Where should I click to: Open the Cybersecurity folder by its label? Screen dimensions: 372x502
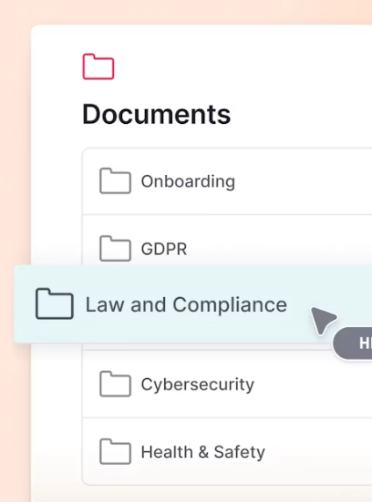[x=197, y=384]
